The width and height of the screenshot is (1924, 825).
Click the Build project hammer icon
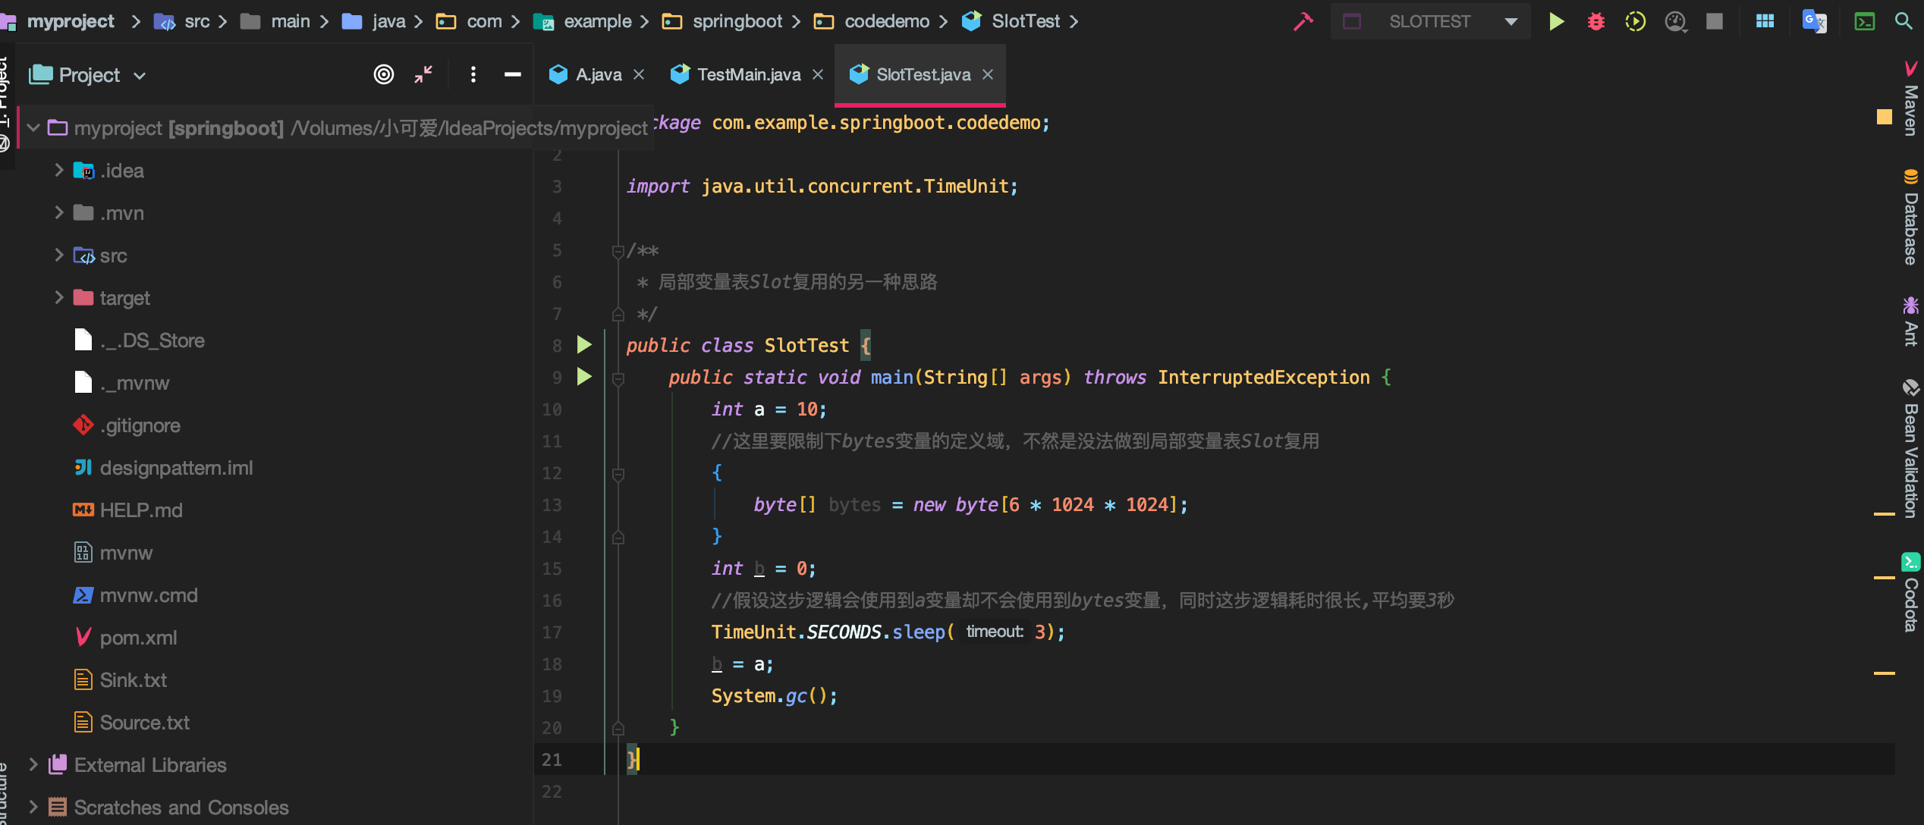tap(1303, 21)
